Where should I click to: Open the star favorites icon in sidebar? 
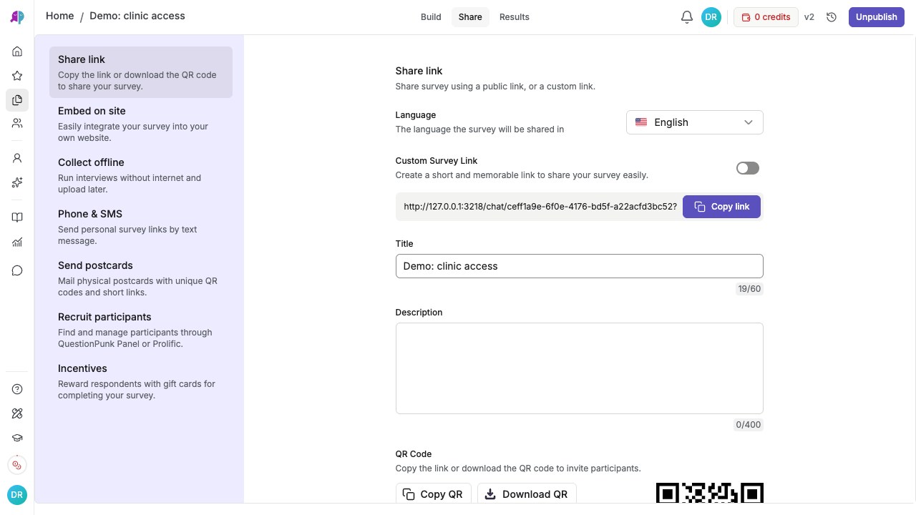[x=17, y=76]
